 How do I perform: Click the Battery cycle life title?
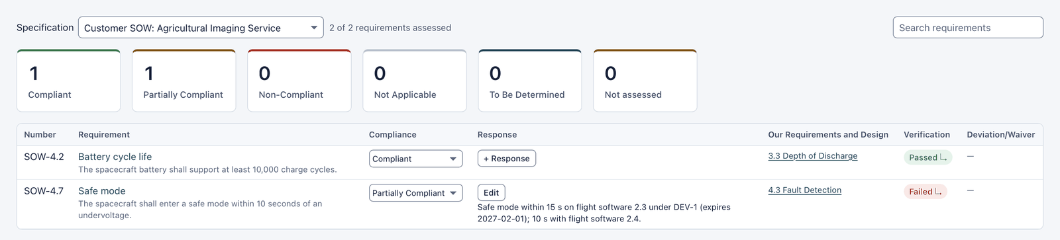point(115,157)
